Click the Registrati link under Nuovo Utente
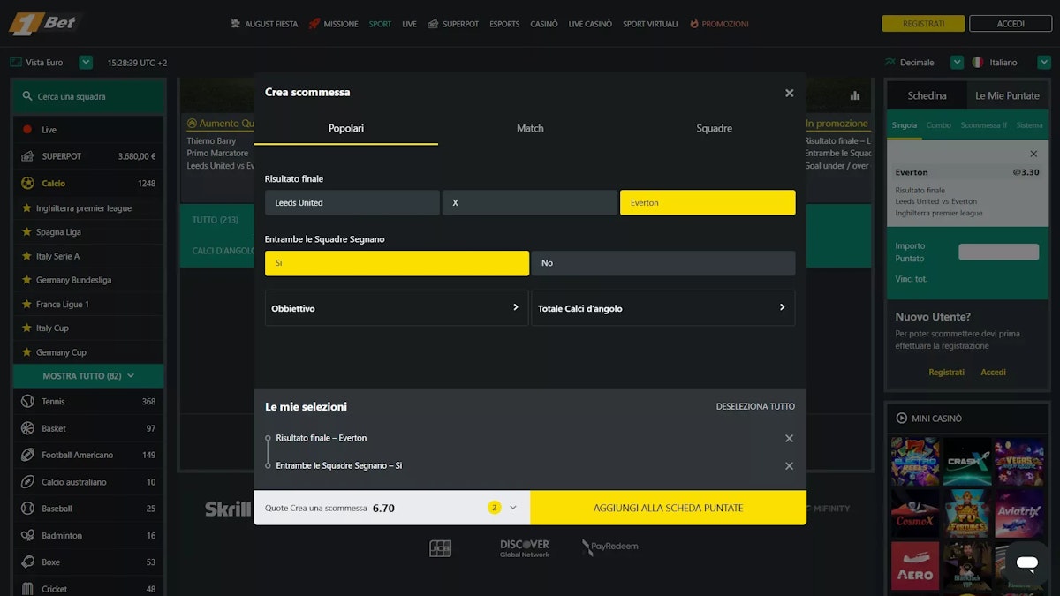The height and width of the screenshot is (596, 1060). coord(947,373)
